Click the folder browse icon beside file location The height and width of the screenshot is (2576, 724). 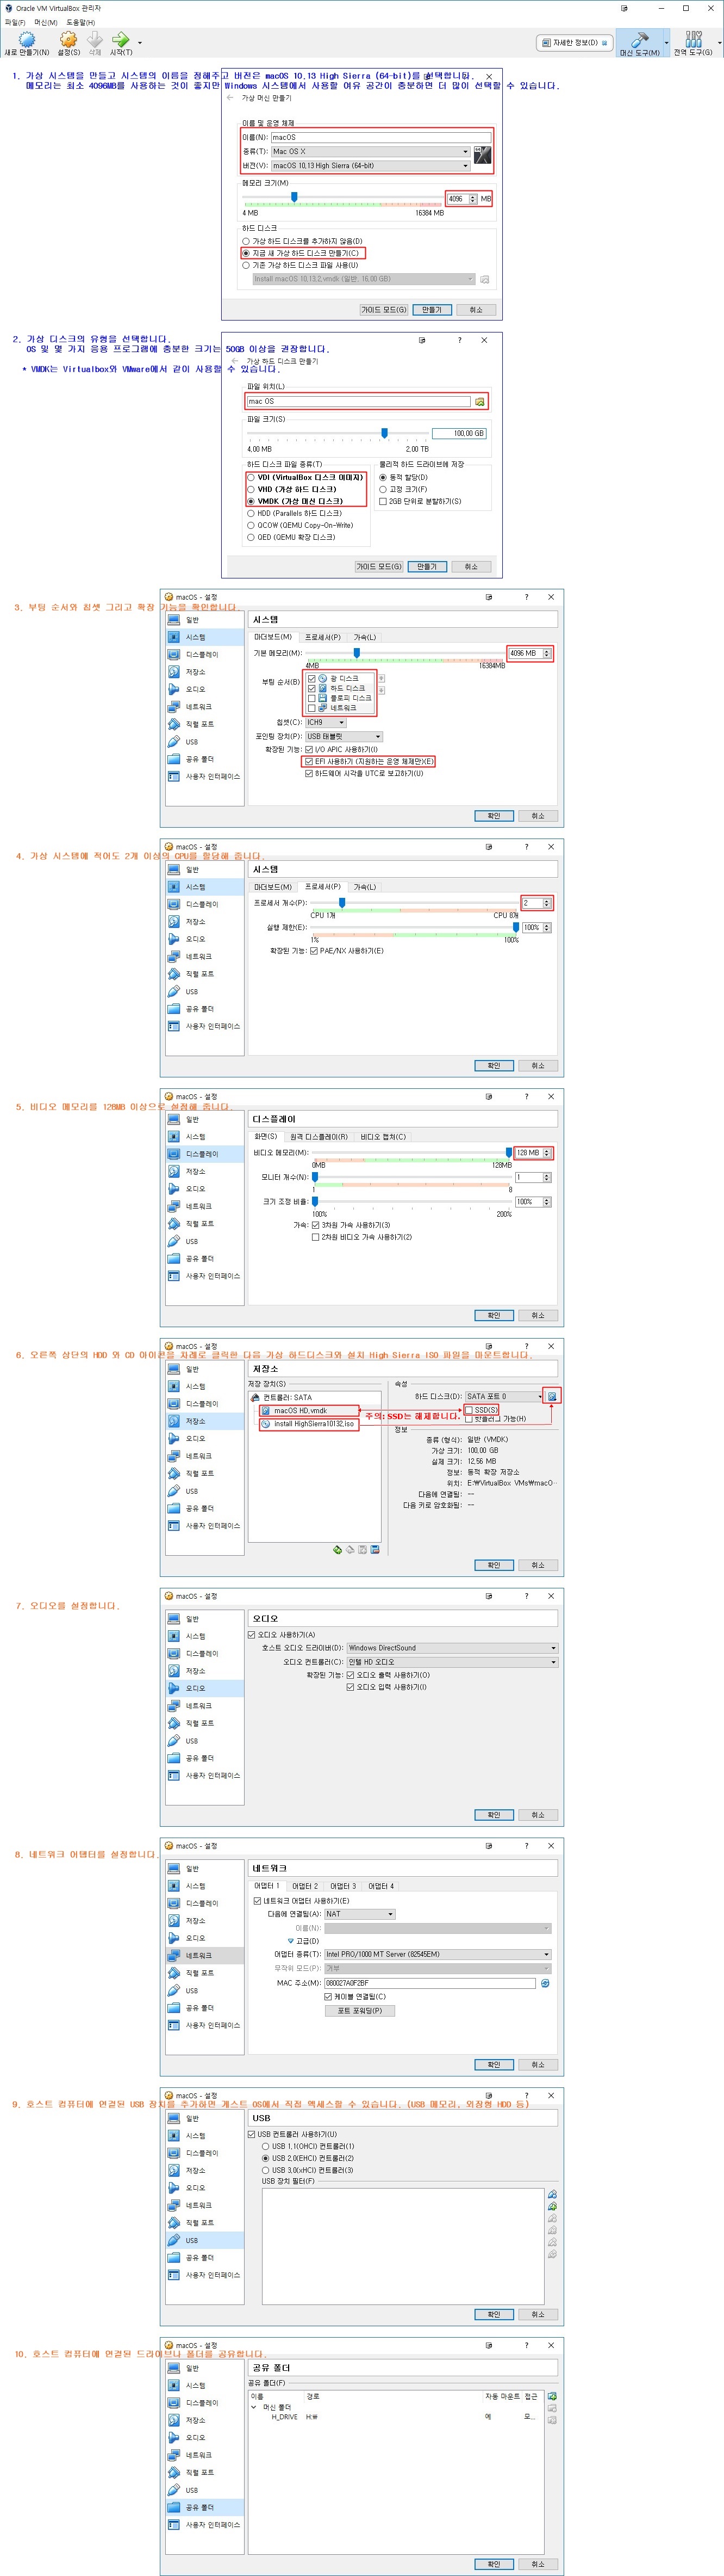pyautogui.click(x=480, y=401)
